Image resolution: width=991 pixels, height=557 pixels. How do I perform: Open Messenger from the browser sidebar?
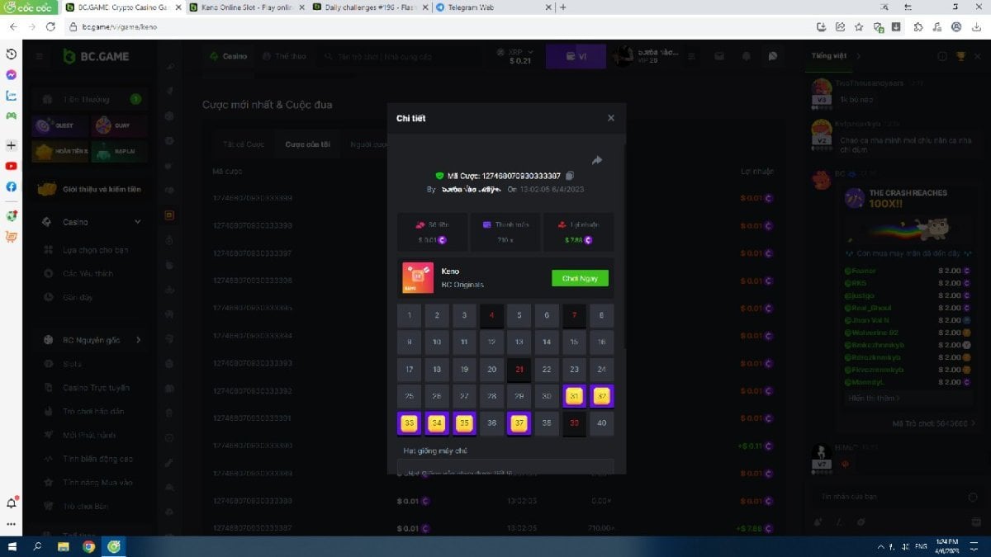[x=12, y=74]
